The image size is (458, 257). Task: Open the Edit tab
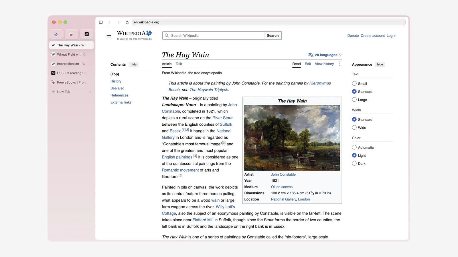tap(308, 64)
